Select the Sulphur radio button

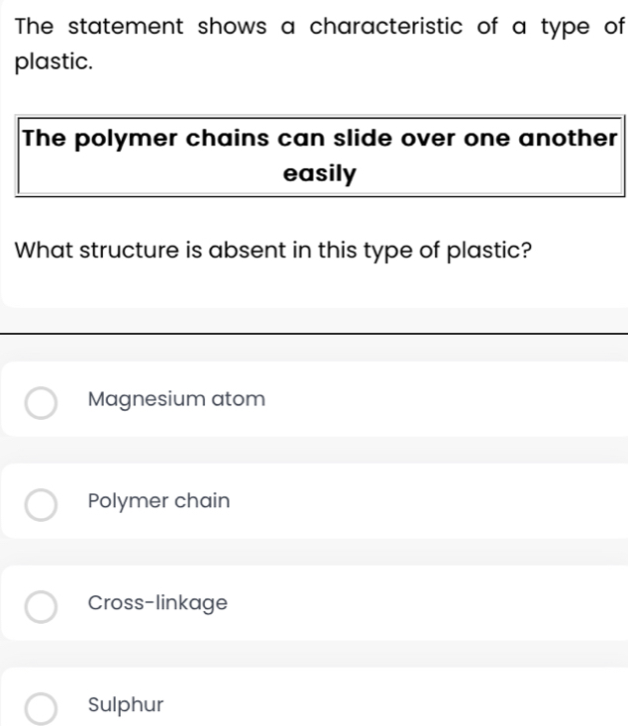pyautogui.click(x=41, y=707)
